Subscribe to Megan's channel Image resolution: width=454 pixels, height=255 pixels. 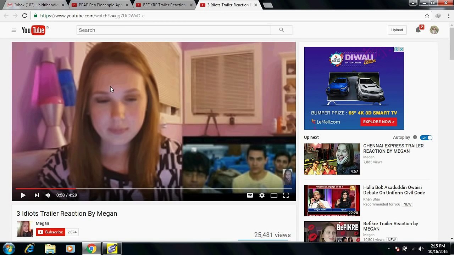(x=50, y=232)
